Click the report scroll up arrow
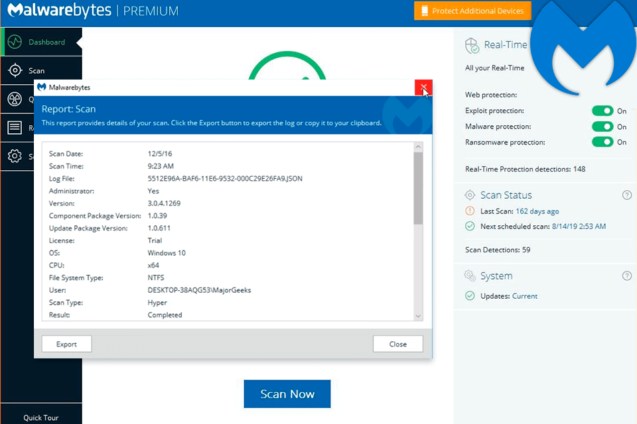637x424 pixels. pyautogui.click(x=418, y=146)
